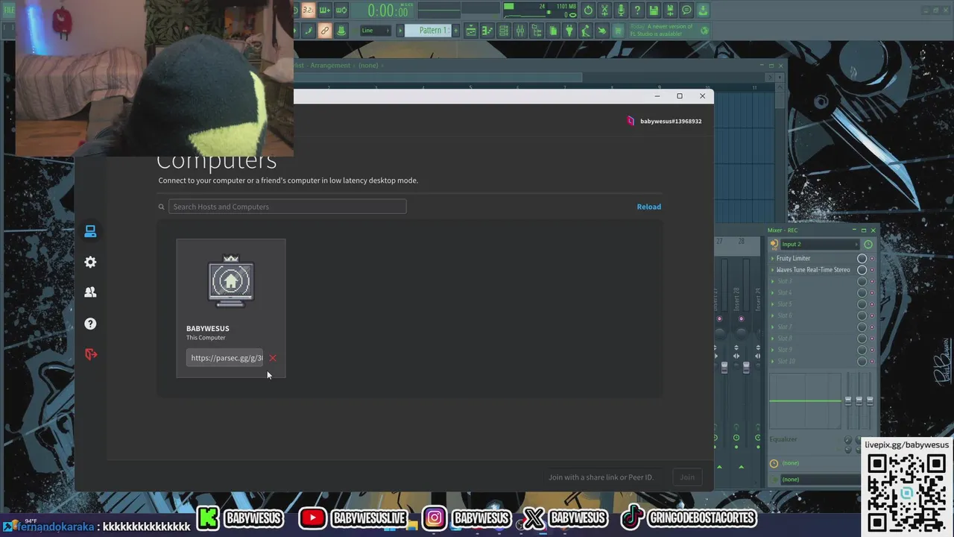
Task: Toggle FL Studio countdown before recording icon
Action: (307, 10)
